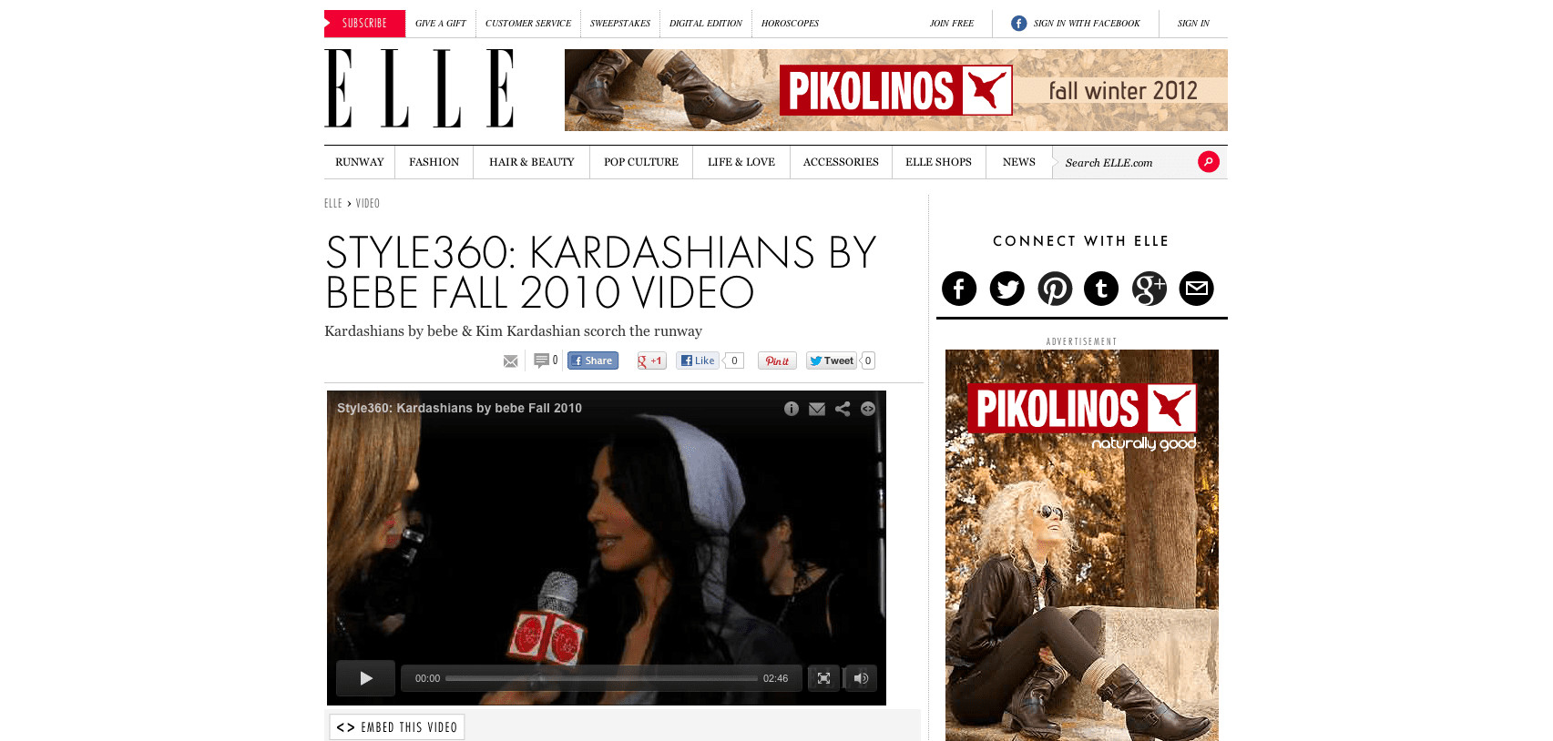The height and width of the screenshot is (741, 1553).
Task: Click the video info icon
Action: (792, 409)
